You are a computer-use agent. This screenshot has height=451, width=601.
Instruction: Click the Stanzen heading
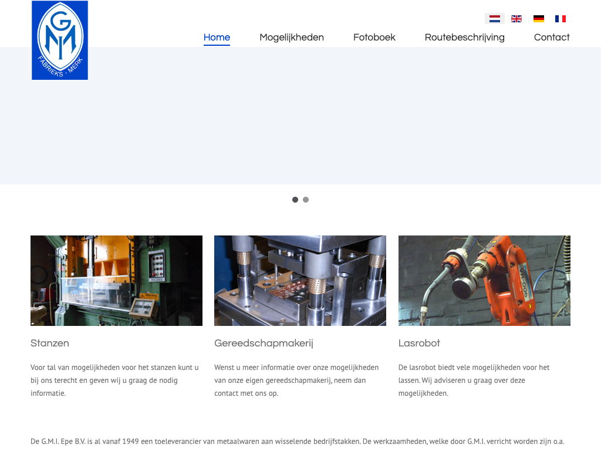click(x=50, y=343)
